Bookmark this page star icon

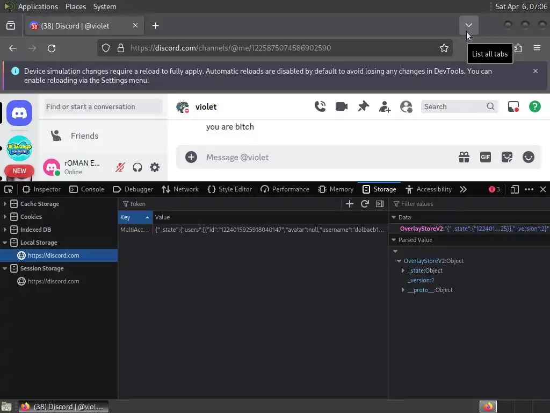coord(444,48)
